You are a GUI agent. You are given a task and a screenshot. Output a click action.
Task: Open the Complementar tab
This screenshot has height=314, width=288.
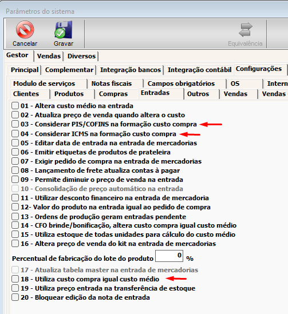click(x=69, y=70)
